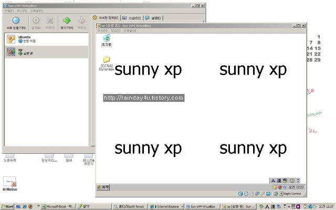
Task: Open Help menu in the xp VM window
Action: [130, 30]
